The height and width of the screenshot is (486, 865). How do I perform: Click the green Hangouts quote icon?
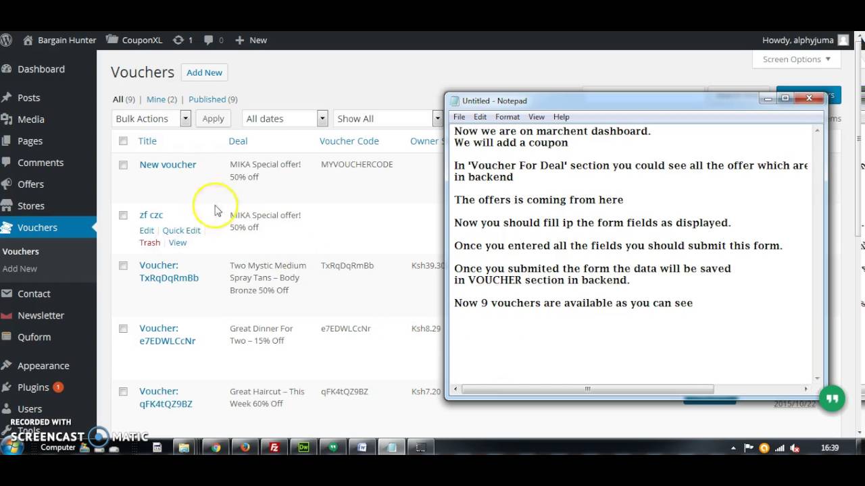832,399
